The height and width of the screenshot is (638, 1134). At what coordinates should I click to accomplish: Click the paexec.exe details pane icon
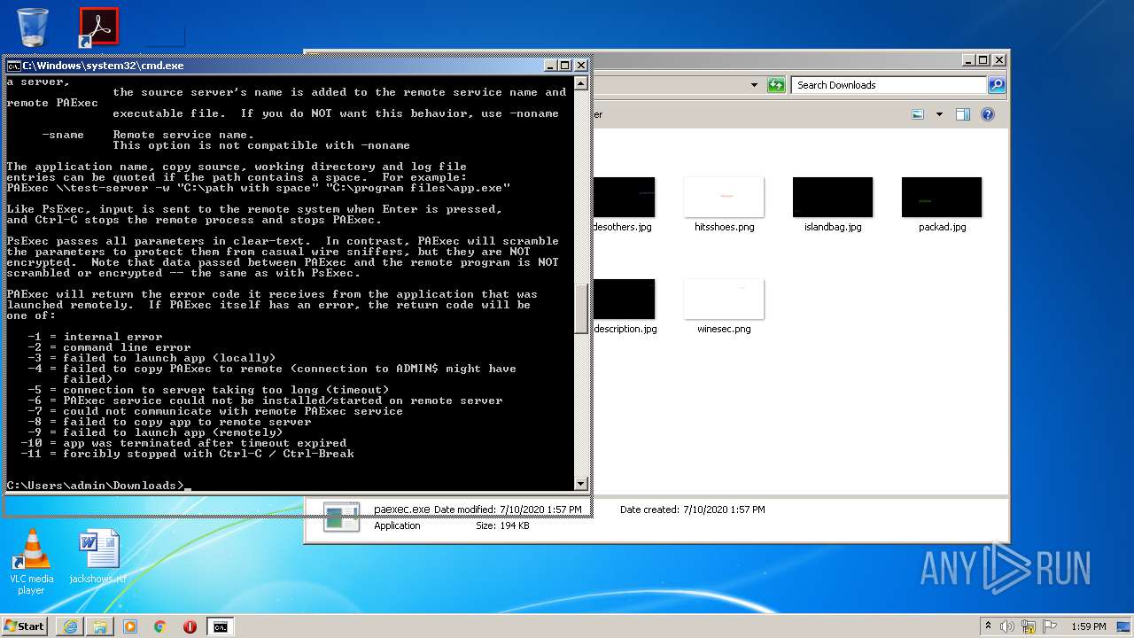tap(341, 517)
